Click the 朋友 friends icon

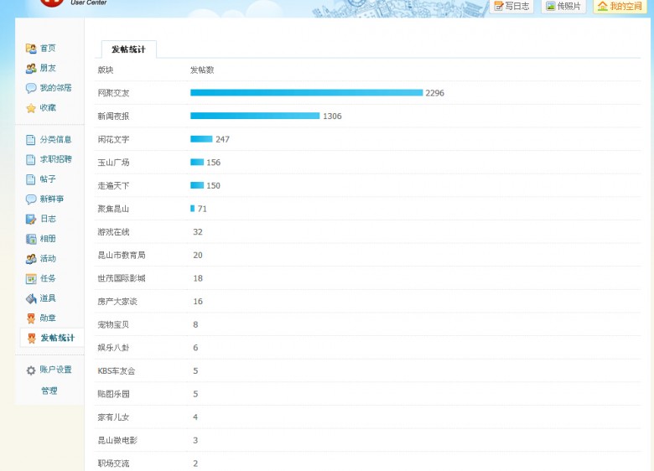click(x=31, y=69)
